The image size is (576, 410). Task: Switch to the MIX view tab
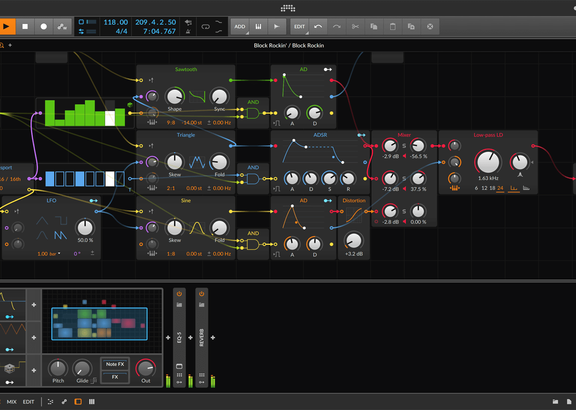pyautogui.click(x=12, y=402)
